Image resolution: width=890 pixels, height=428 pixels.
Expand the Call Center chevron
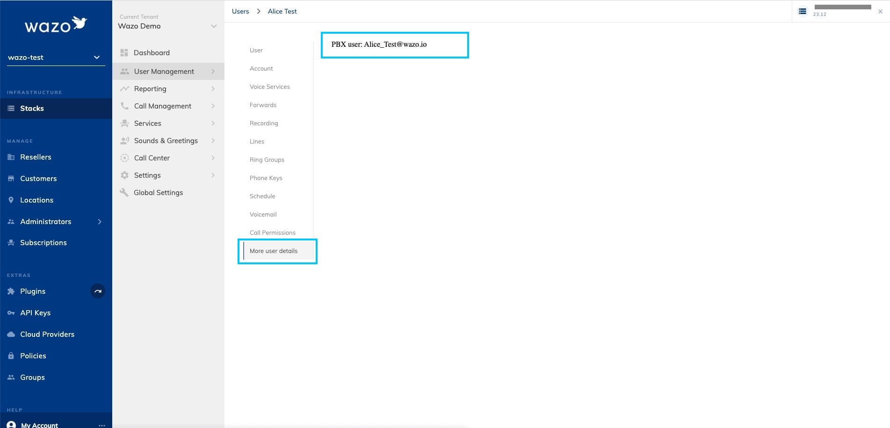(213, 158)
